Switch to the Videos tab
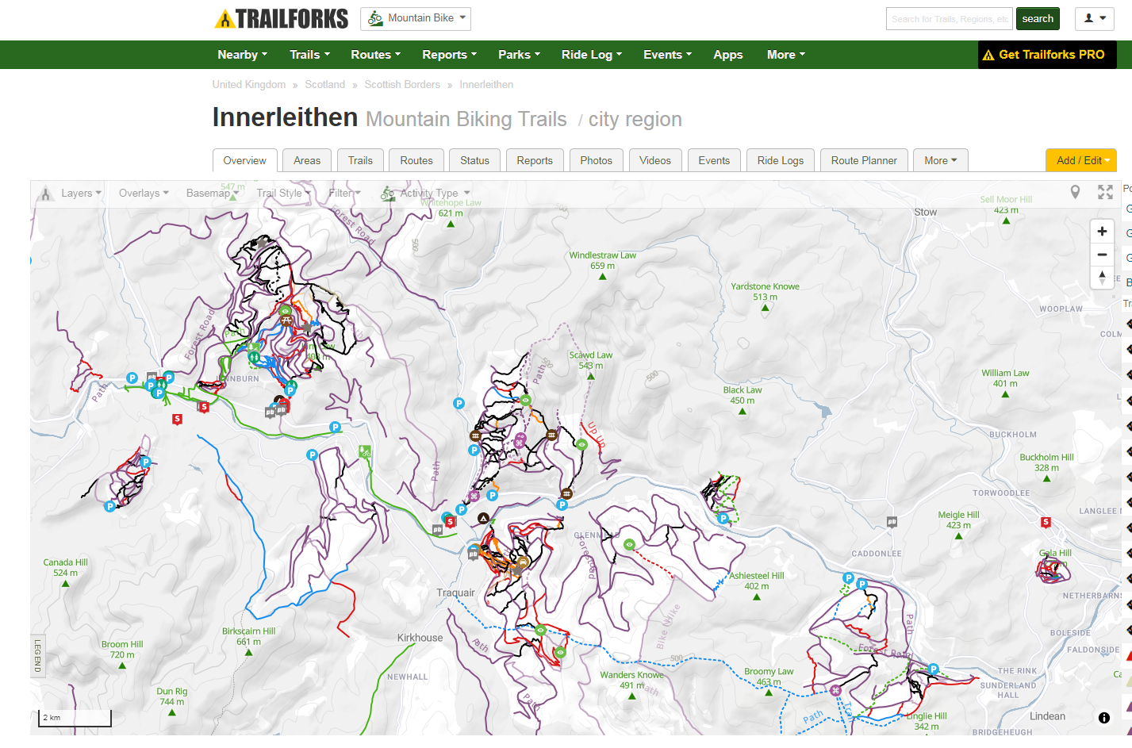 pyautogui.click(x=655, y=160)
